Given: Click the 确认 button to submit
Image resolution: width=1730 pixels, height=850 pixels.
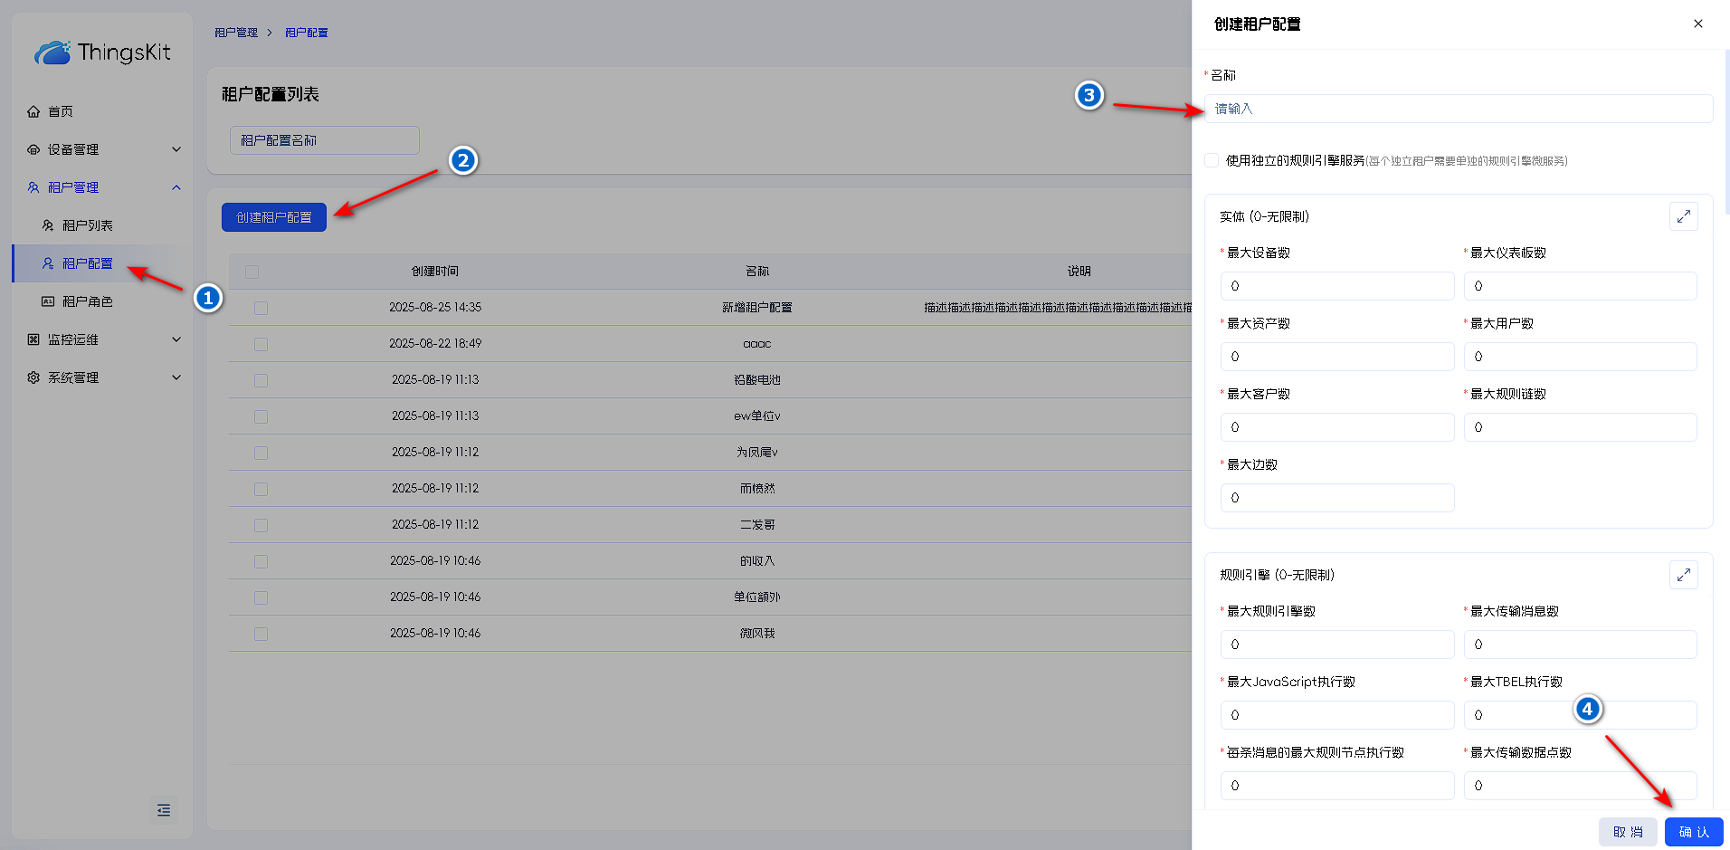Looking at the screenshot, I should click(1693, 832).
